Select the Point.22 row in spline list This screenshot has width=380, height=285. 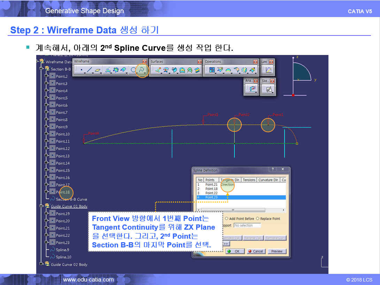point(211,193)
